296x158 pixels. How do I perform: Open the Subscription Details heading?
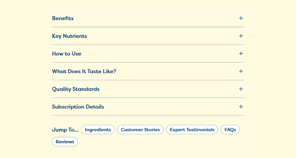pyautogui.click(x=78, y=107)
